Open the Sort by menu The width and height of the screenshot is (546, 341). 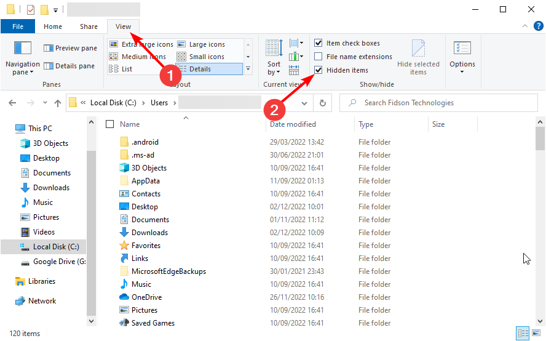click(x=274, y=58)
